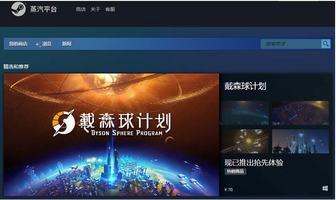Open the 商店 menu in header
Image resolution: width=336 pixels, height=200 pixels.
81,9
